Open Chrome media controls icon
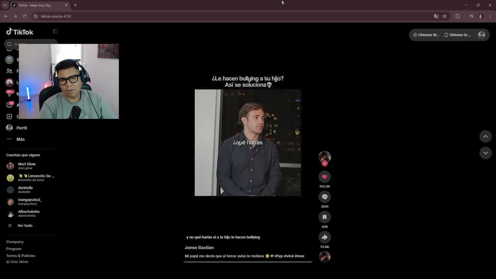This screenshot has width=496, height=279. pos(471,16)
